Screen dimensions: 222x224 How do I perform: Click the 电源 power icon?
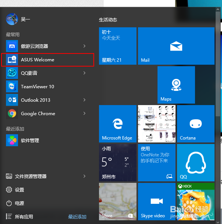(9, 203)
